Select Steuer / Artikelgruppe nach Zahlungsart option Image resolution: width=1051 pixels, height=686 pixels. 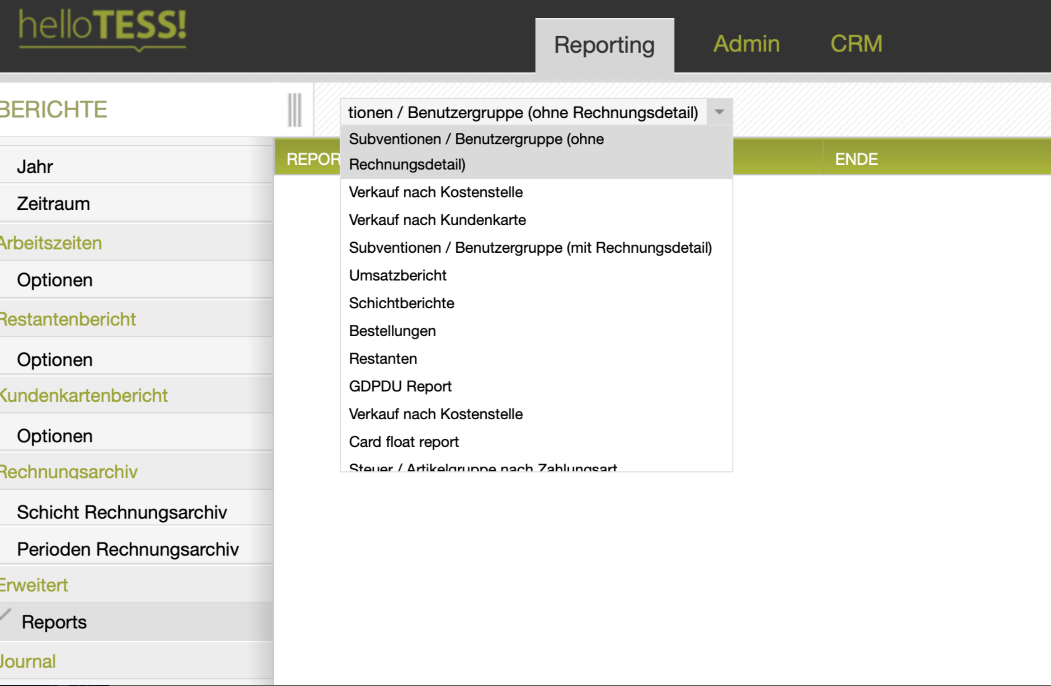[536, 465]
